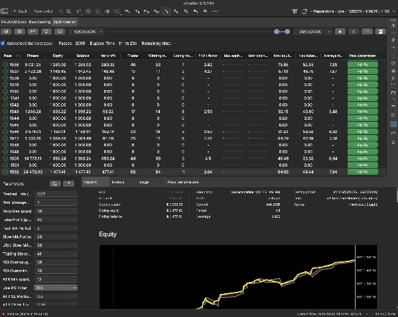Select the row for pass 1547
Viewport: 398px width, 317px height.
pos(193,138)
